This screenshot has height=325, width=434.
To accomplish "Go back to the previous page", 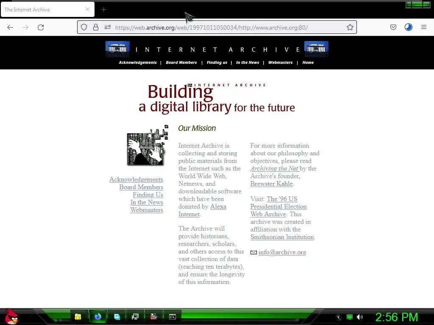I will tap(10, 28).
